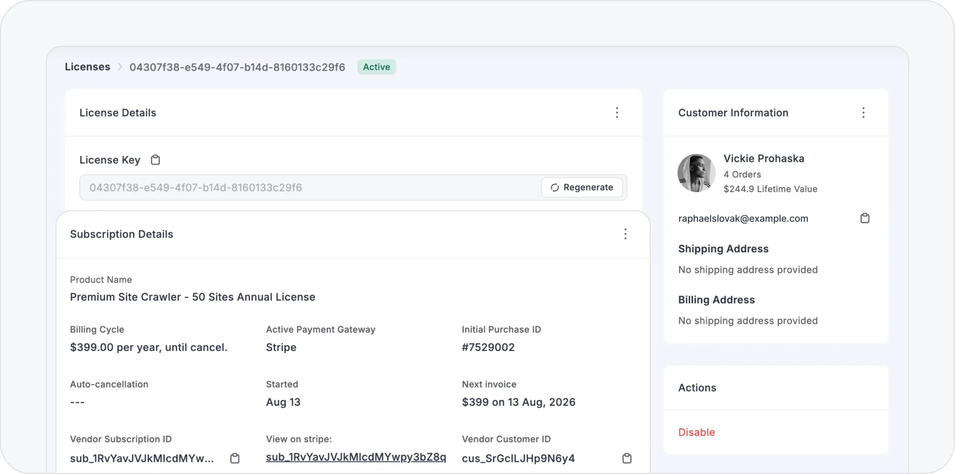The width and height of the screenshot is (955, 474).
Task: Open License Details three-dot menu
Action: 617,113
